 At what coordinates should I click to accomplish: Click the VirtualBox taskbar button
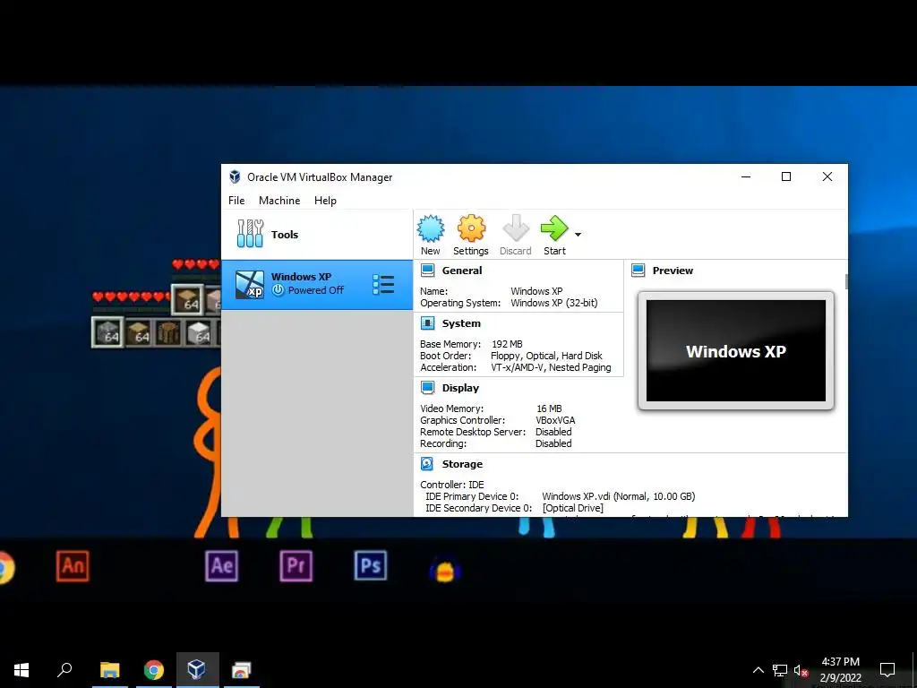coord(198,669)
